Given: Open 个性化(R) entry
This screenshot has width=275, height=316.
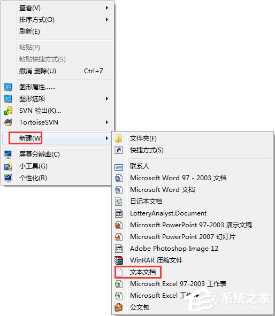Looking at the screenshot, I should [57, 178].
